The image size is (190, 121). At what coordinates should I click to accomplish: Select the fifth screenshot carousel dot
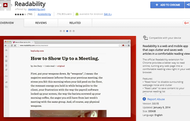(x=73, y=31)
